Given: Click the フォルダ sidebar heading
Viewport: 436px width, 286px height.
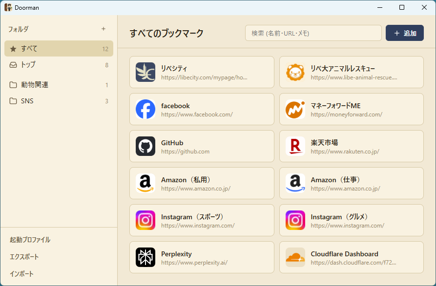Looking at the screenshot, I should (18, 29).
